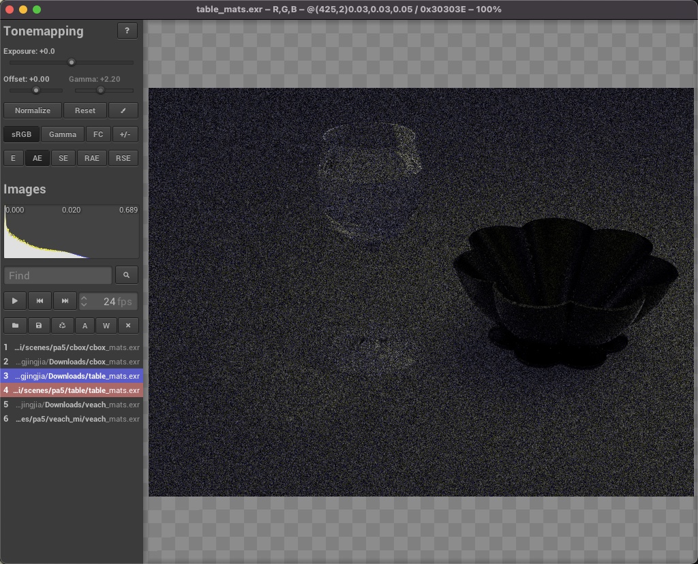Enable FC false-color tonemapping
The width and height of the screenshot is (698, 564).
point(98,134)
